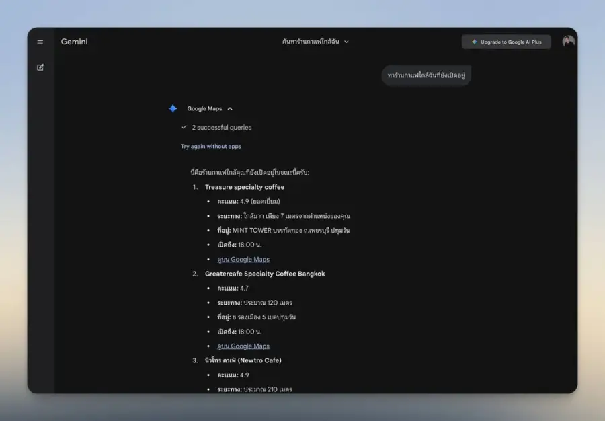
Task: Click 'Treasure specialty coffee' heading
Action: click(245, 187)
